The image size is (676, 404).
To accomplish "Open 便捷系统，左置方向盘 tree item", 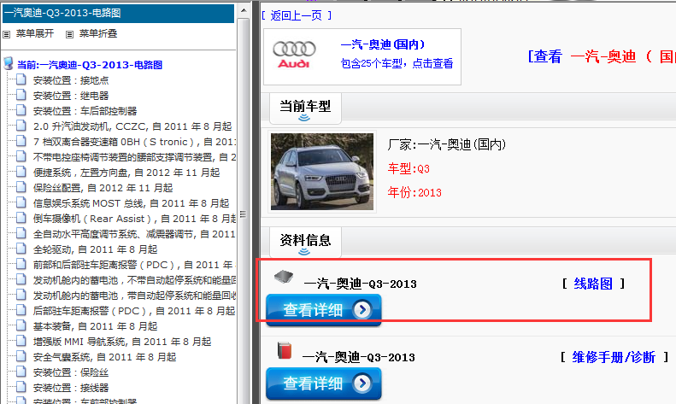I will click(x=126, y=173).
